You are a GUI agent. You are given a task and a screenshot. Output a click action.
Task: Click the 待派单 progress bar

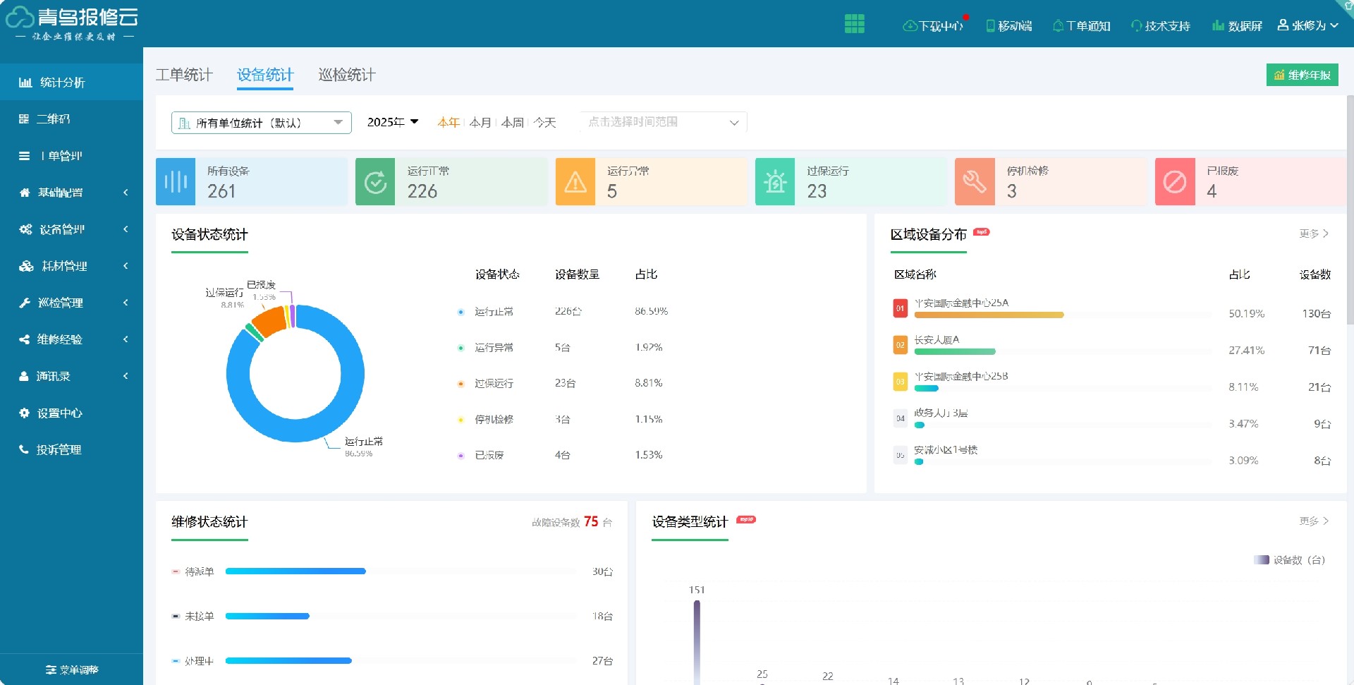pyautogui.click(x=295, y=571)
